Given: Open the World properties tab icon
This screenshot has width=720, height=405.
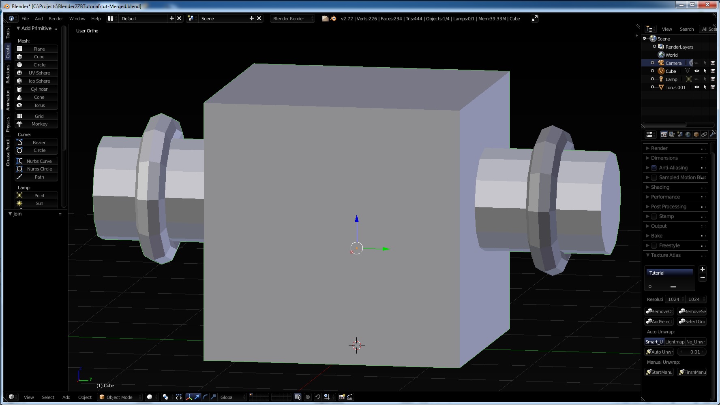Looking at the screenshot, I should pos(688,134).
